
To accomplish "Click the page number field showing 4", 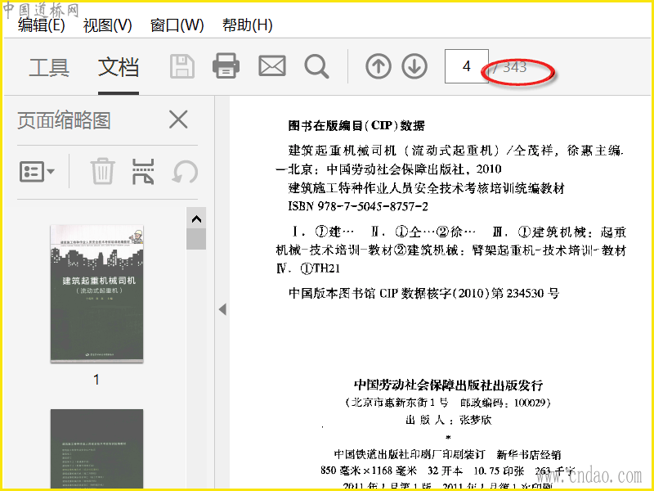I will tap(467, 66).
